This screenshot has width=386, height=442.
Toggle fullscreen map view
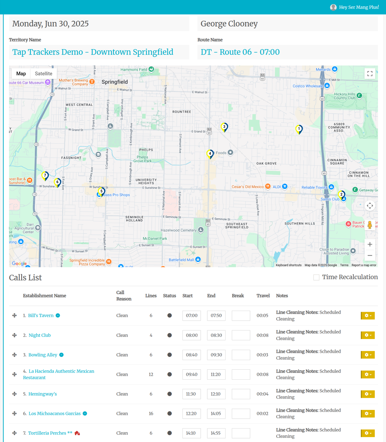[370, 74]
